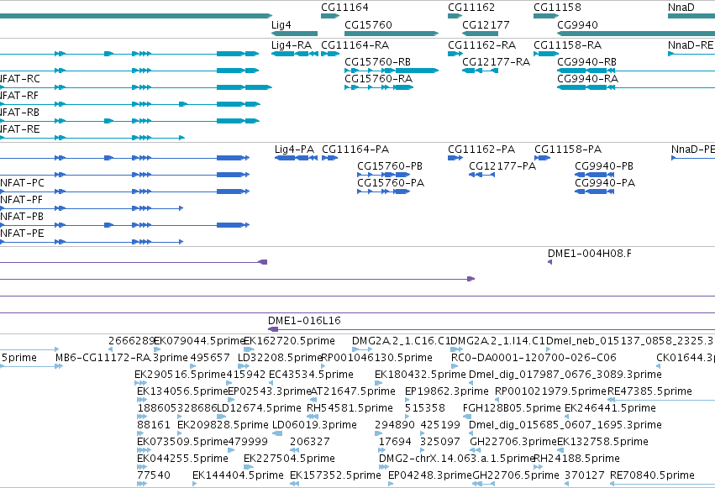Click the FGH128B05.5prime EST label
The width and height of the screenshot is (715, 488).
pos(512,408)
